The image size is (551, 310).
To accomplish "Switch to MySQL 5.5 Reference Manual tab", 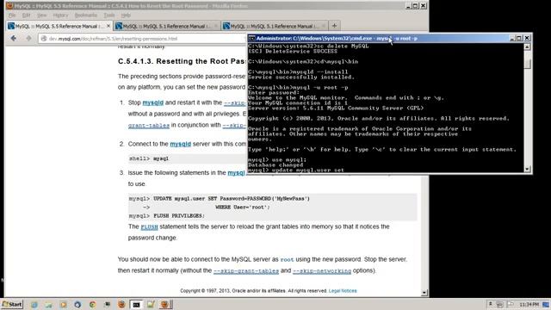I will 59,26.
